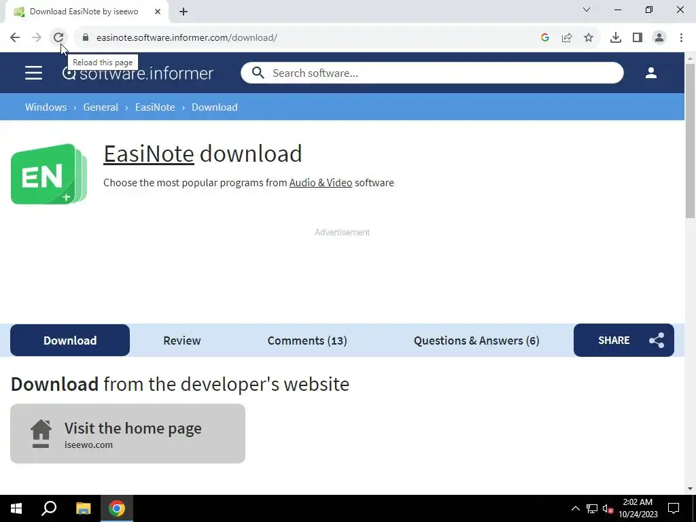
Task: Click the Google icon in address bar
Action: tap(545, 38)
